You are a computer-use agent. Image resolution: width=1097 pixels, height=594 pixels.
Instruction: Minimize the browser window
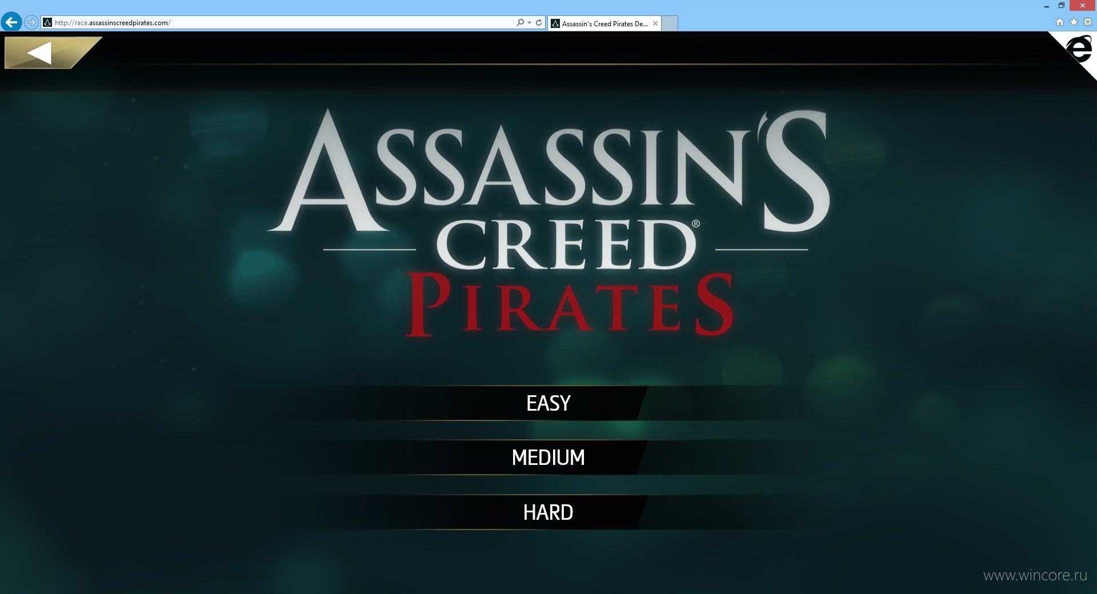[x=1047, y=6]
